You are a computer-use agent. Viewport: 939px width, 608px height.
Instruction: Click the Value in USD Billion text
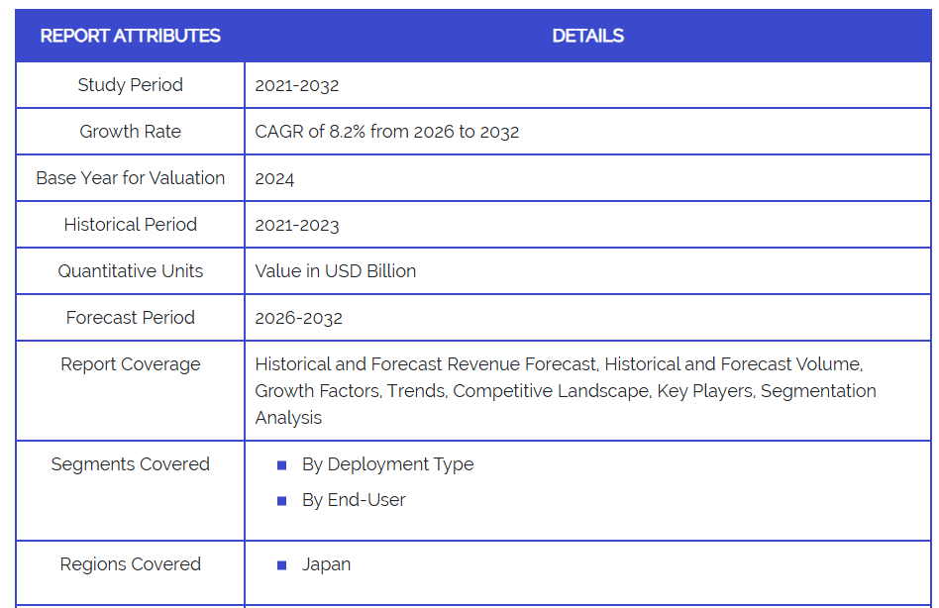335,271
